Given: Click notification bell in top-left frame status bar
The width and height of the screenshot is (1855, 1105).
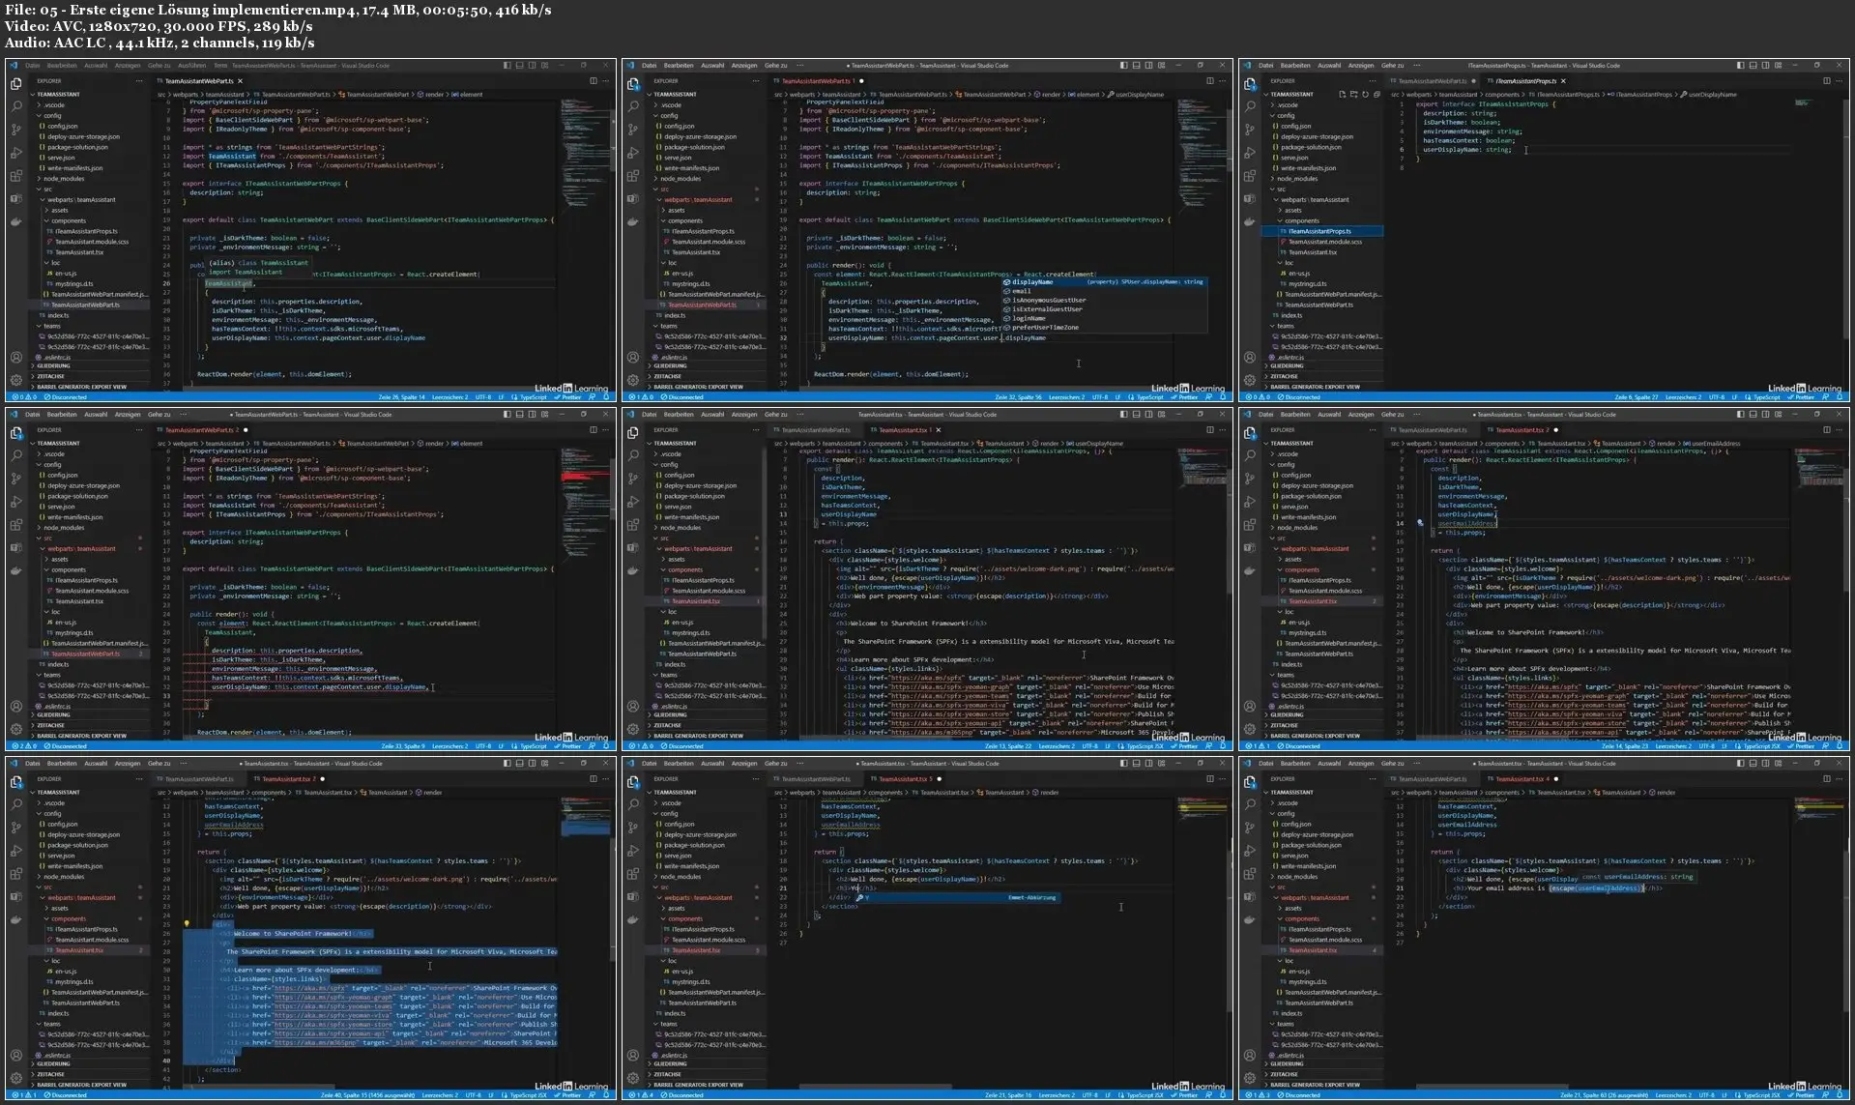Looking at the screenshot, I should click(x=606, y=397).
